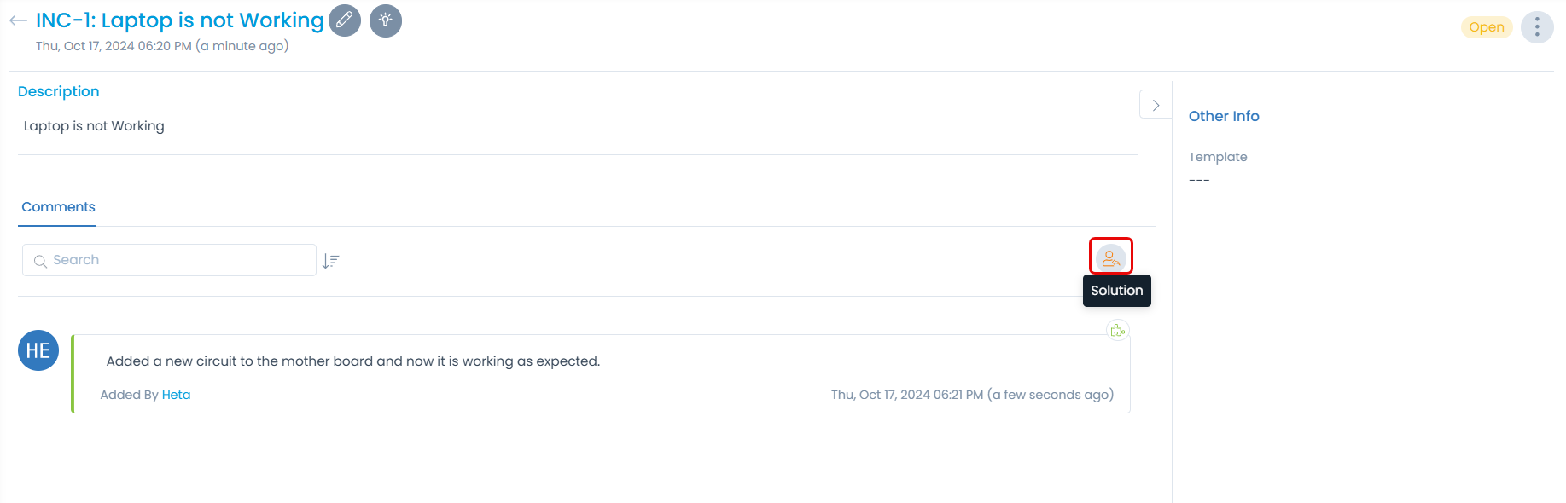
Task: Switch to the Comments tab
Action: pyautogui.click(x=57, y=206)
